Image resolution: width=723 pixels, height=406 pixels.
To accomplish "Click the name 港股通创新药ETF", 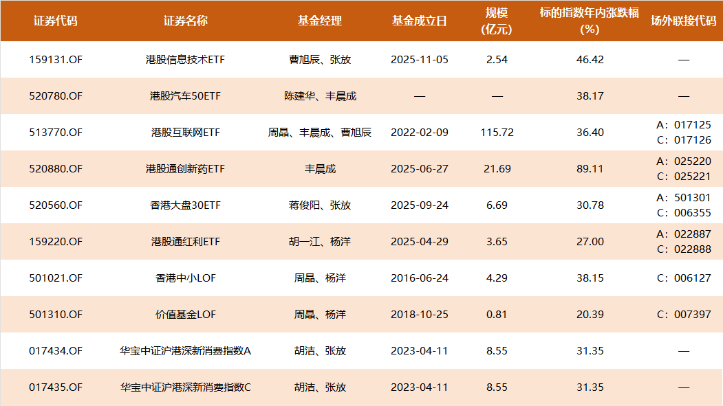I will click(x=185, y=169).
